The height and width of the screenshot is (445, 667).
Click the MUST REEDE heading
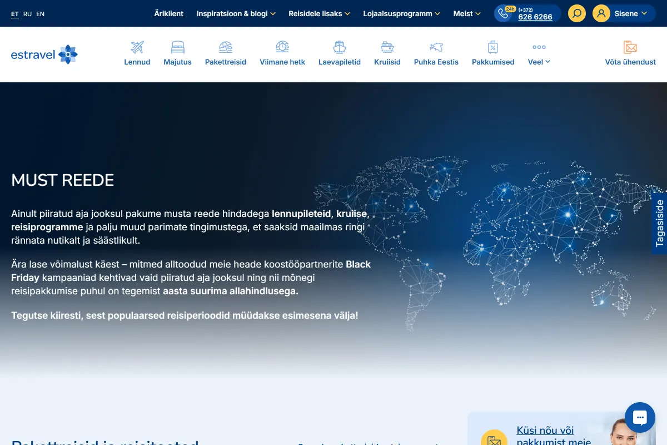(x=63, y=180)
